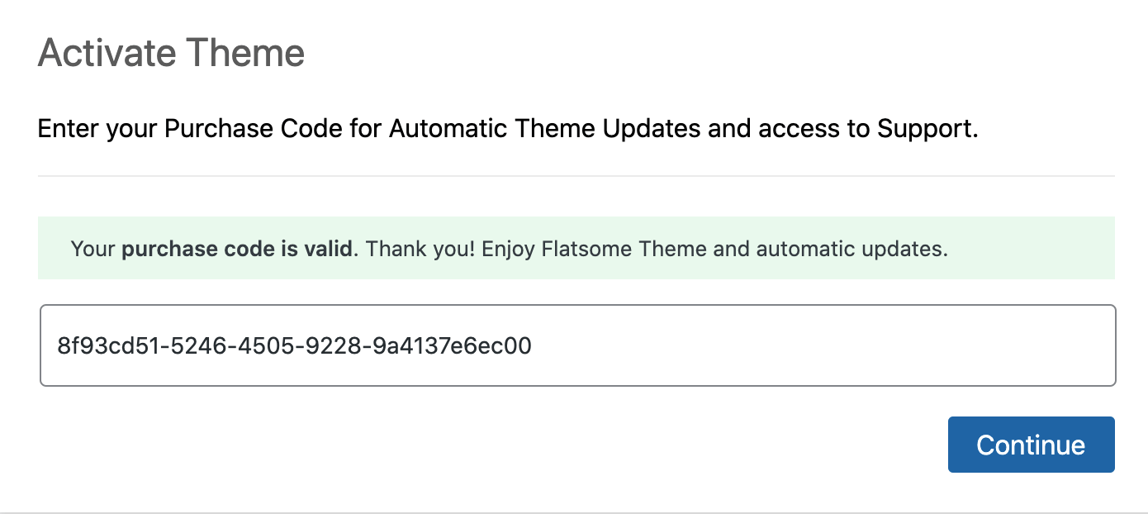The width and height of the screenshot is (1148, 514).
Task: Click the word Your in the green notice
Action: tap(93, 249)
